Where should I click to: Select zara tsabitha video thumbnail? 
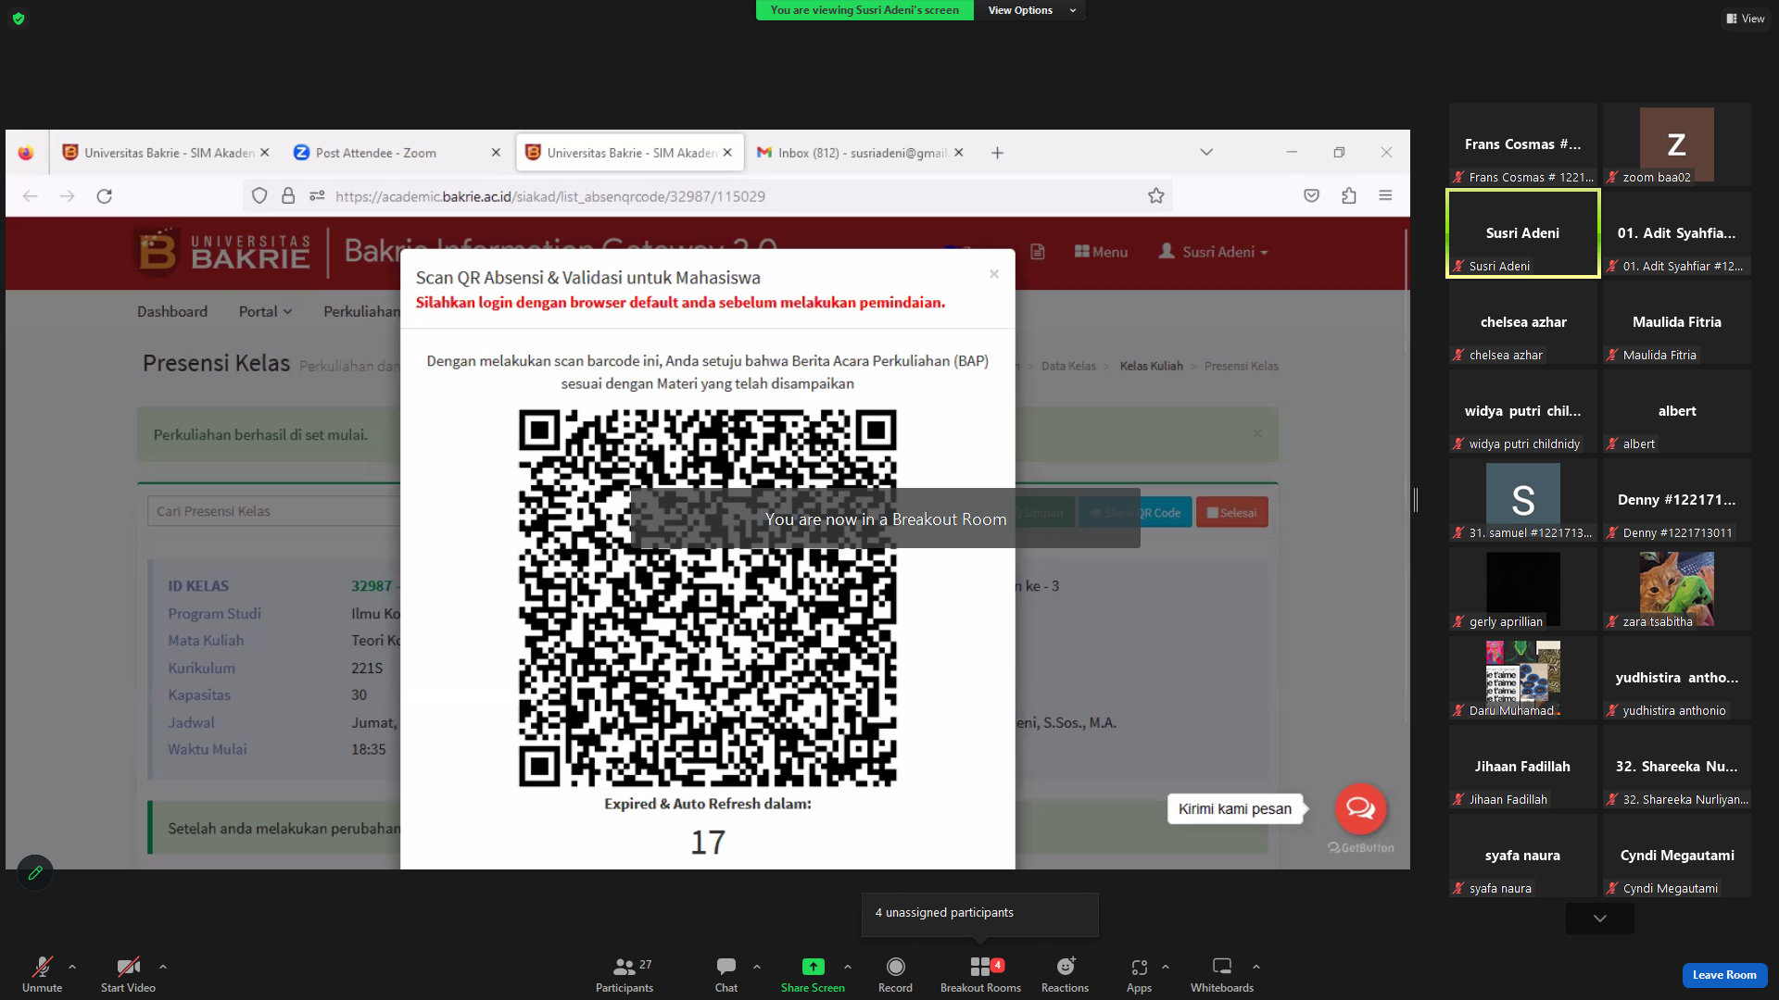coord(1676,590)
